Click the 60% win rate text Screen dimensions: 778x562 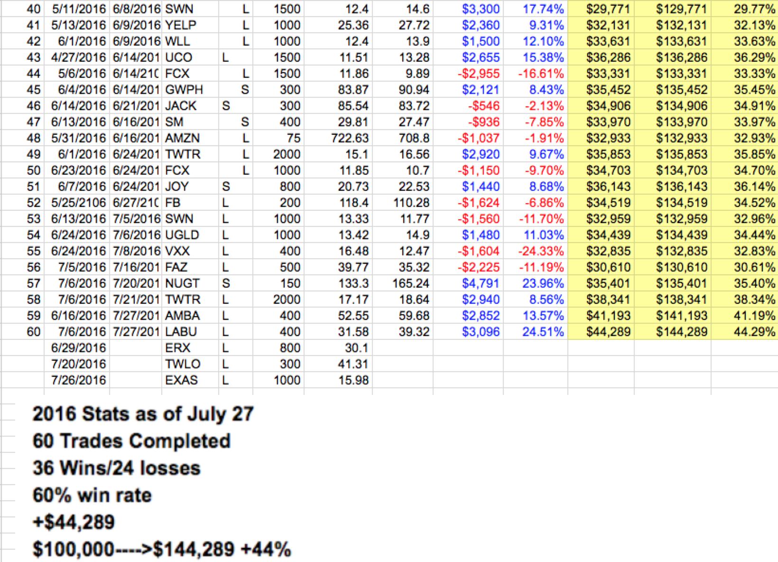92,495
